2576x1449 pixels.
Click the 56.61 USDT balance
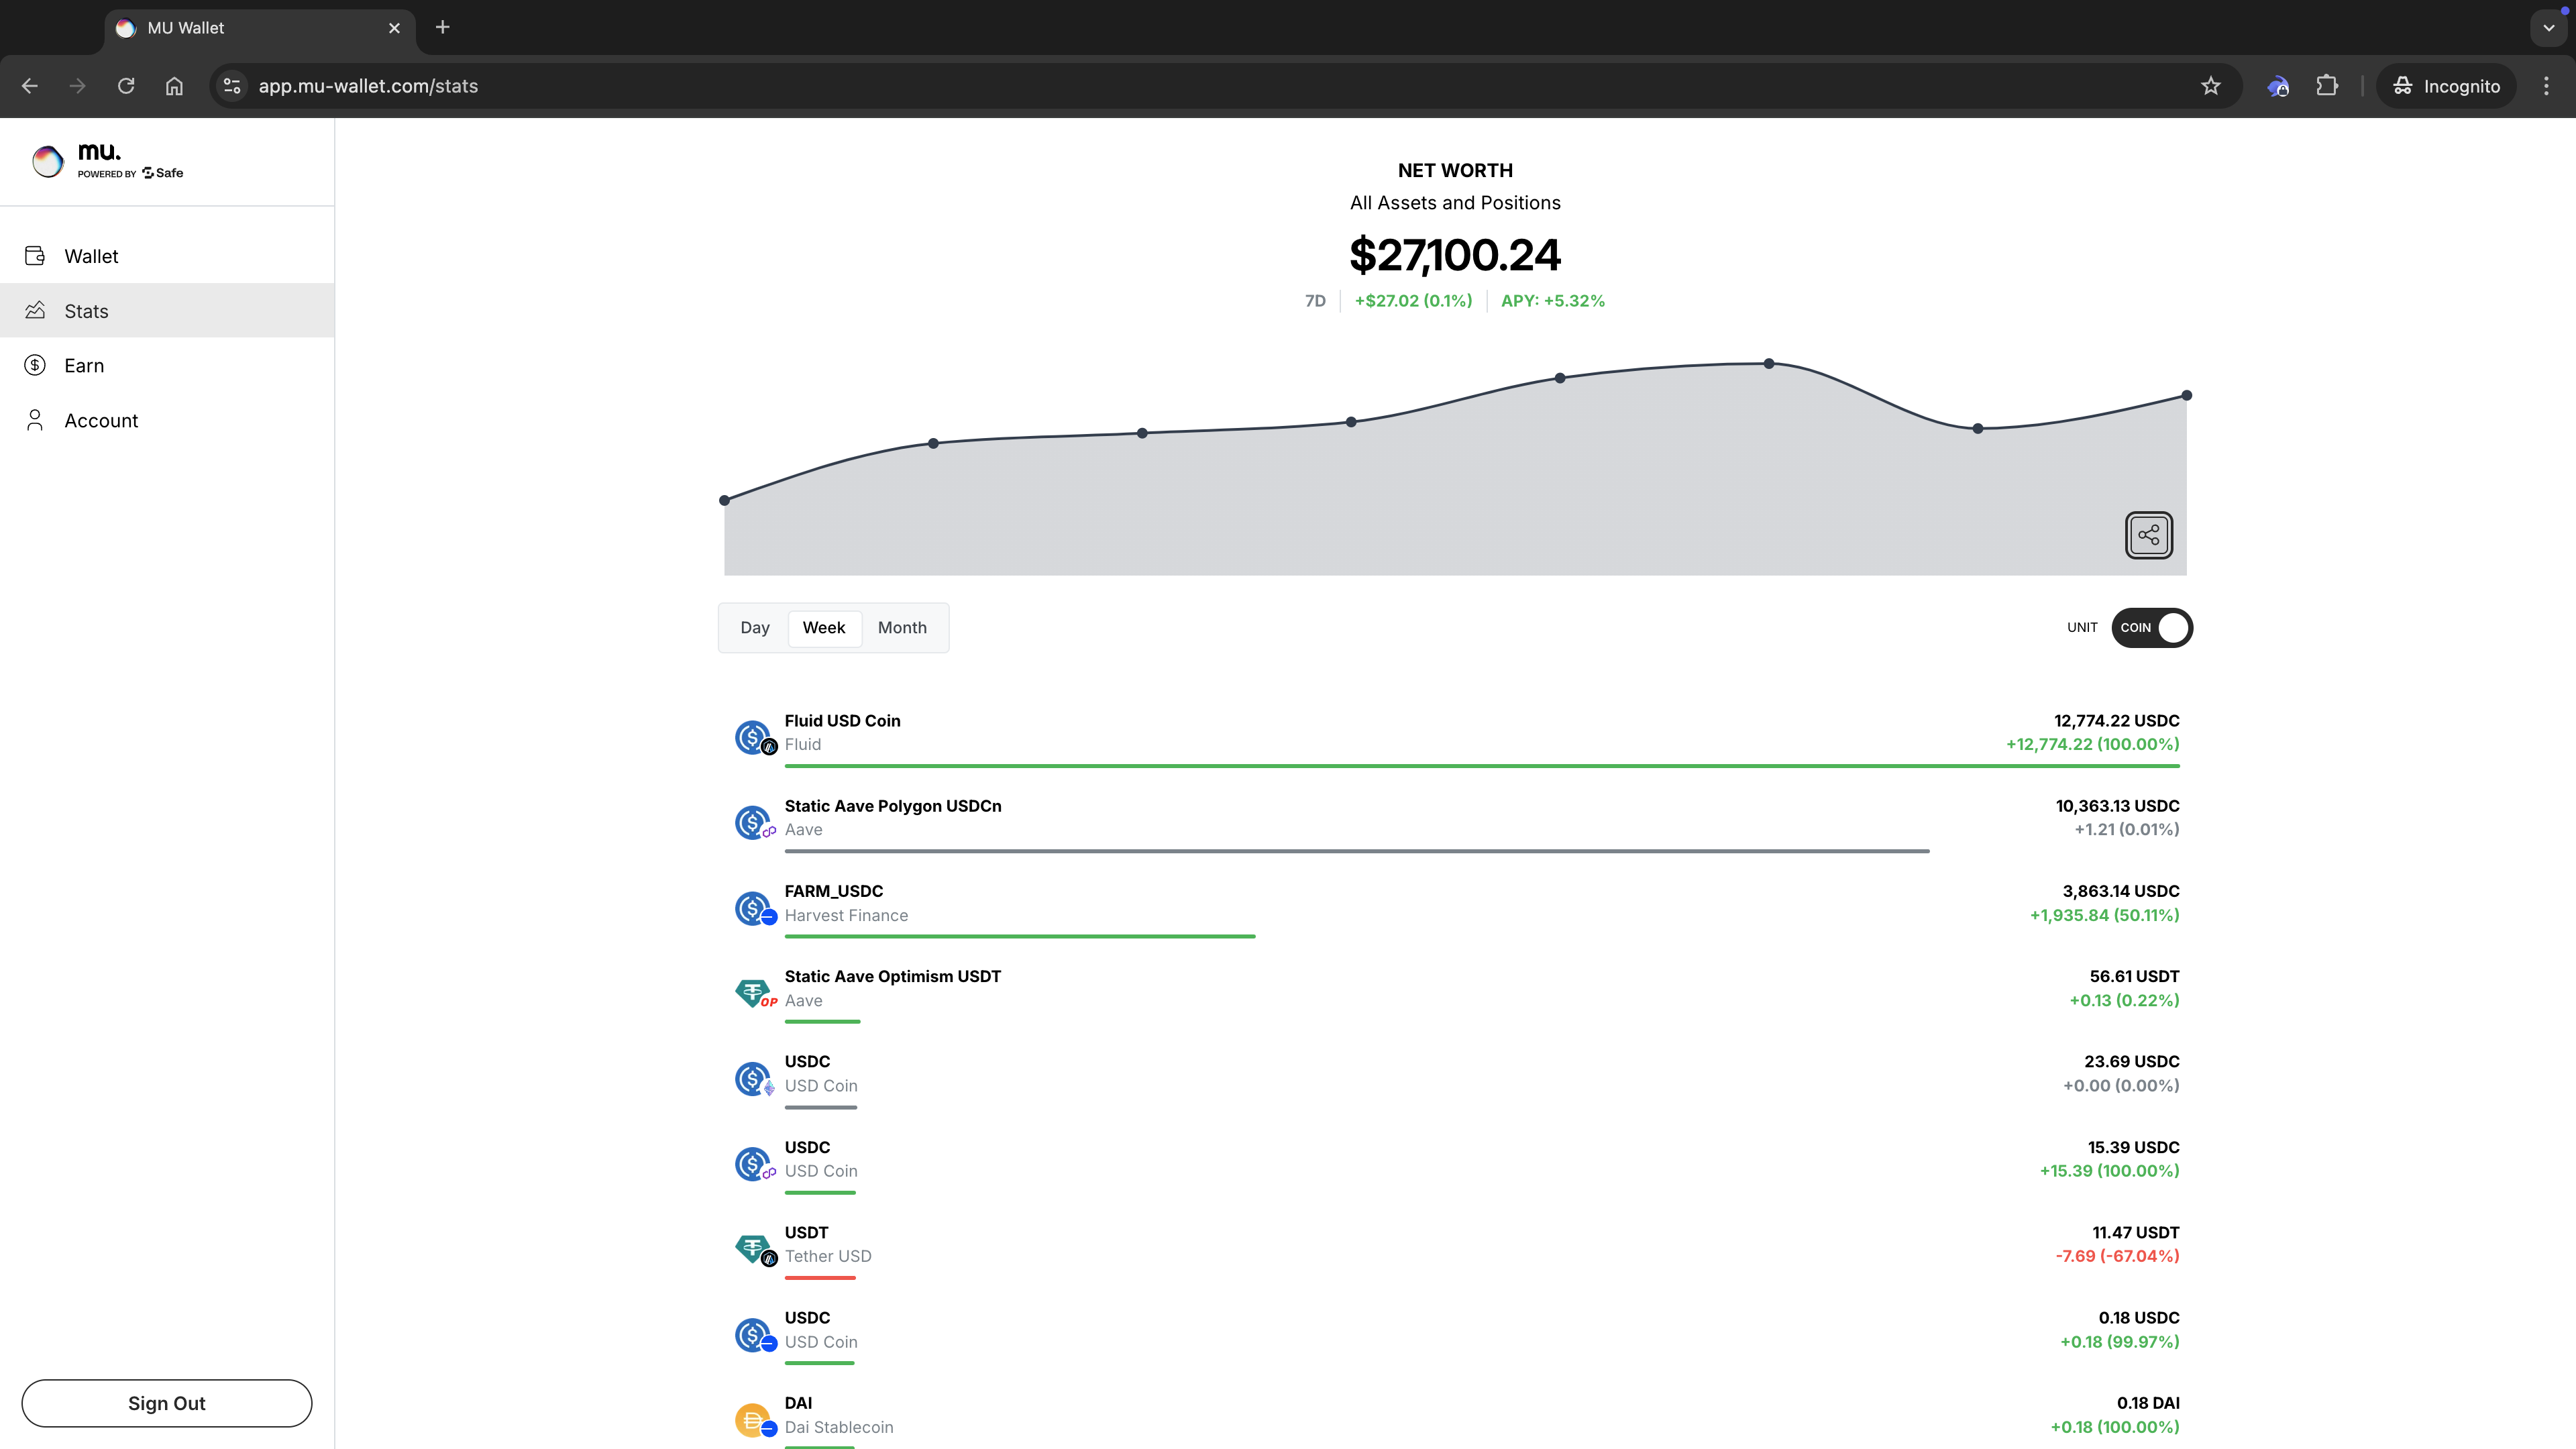pos(2134,976)
